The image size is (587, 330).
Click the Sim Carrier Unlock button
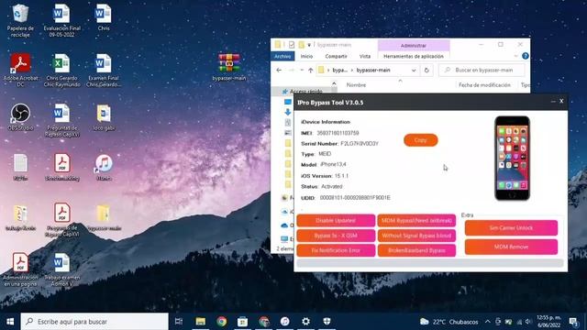(x=511, y=228)
